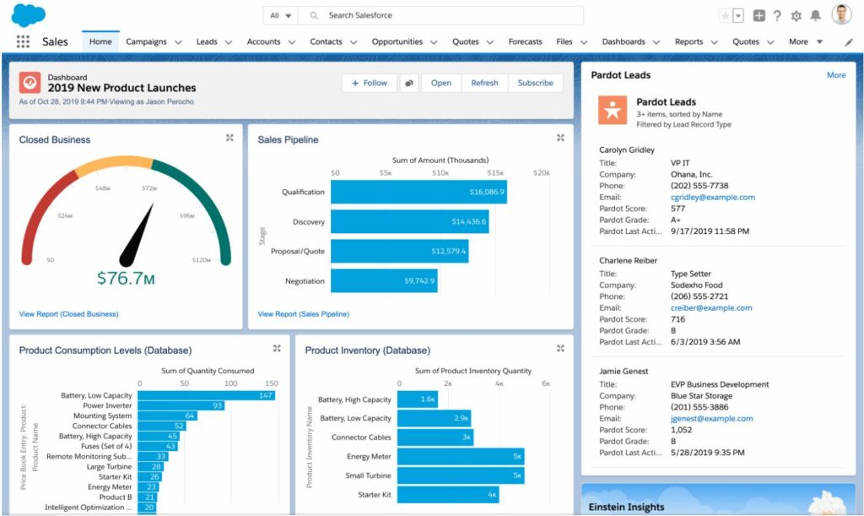
Task: Click the Discovery bar showing $14,436.6
Action: click(410, 221)
